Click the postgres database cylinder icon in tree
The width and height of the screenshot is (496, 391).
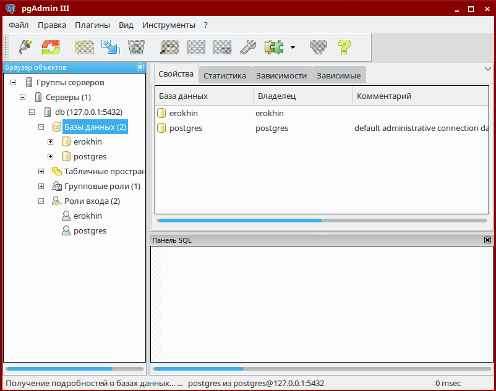pyautogui.click(x=66, y=157)
